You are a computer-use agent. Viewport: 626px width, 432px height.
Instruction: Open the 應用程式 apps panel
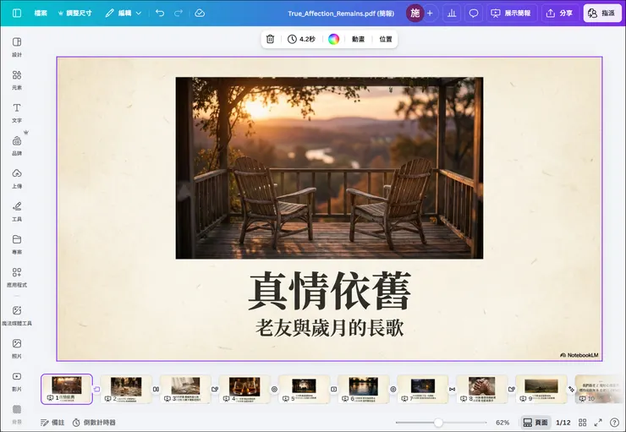[17, 277]
